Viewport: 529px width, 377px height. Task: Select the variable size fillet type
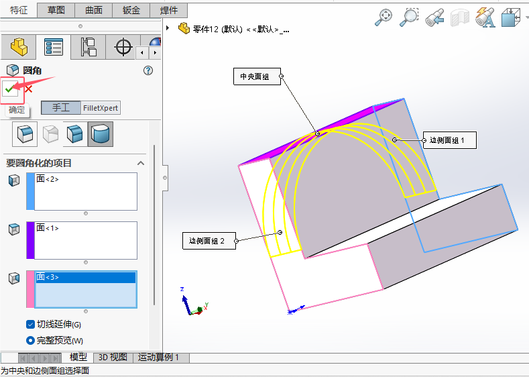(x=50, y=134)
